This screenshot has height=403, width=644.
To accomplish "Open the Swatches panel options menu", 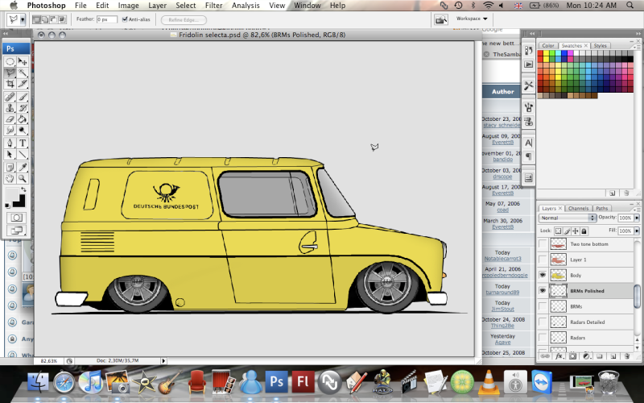I will 637,47.
